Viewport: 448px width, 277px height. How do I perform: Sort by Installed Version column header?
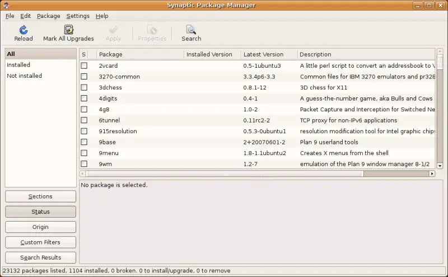[212, 54]
